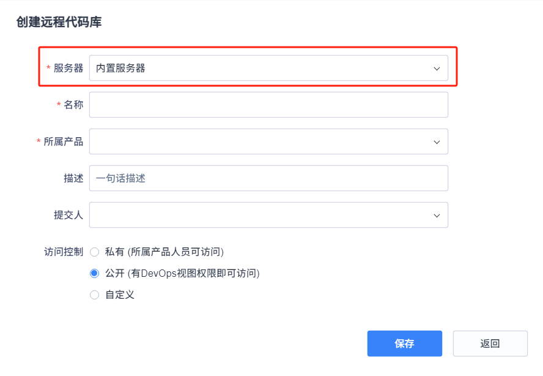Click the chevron arrow in 提交人 field

point(437,216)
